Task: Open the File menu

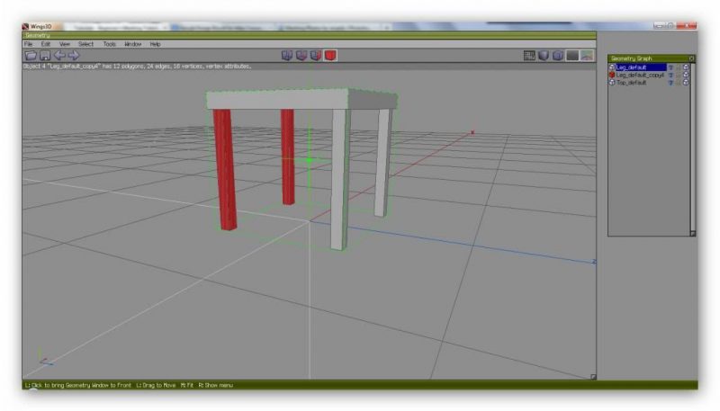Action: click(x=28, y=44)
